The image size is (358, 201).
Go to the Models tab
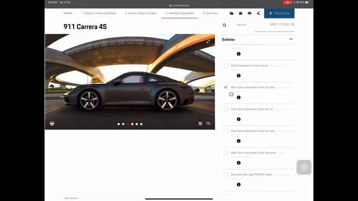click(68, 13)
